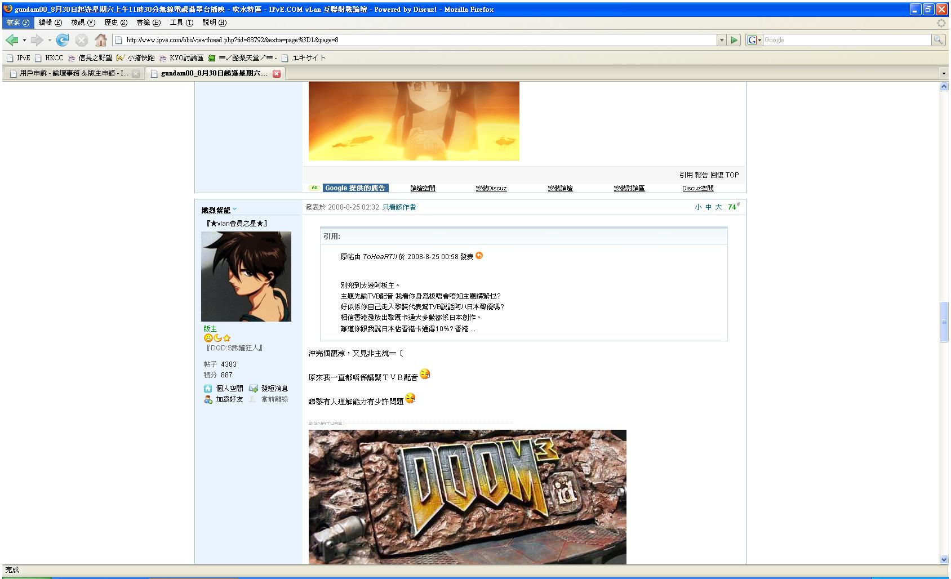The image size is (951, 579).
Task: Open the Google search engine selector
Action: [x=754, y=40]
